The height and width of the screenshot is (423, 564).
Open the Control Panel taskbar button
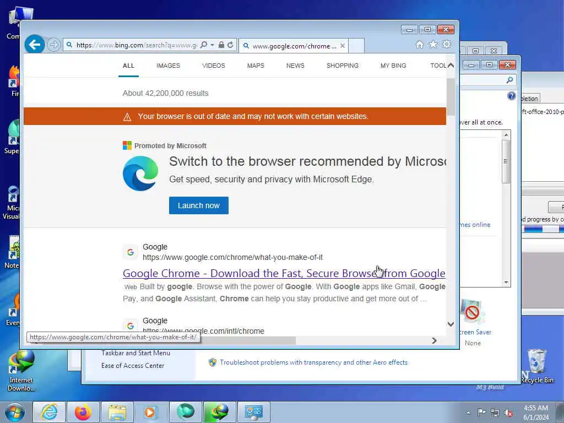pyautogui.click(x=253, y=412)
